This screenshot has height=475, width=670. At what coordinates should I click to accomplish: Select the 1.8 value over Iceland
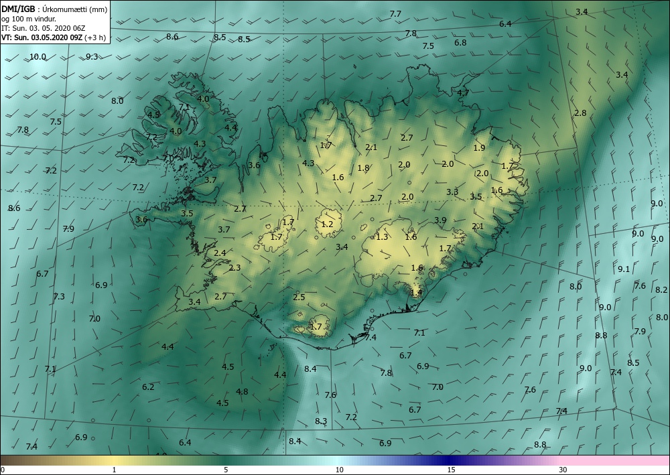363,168
